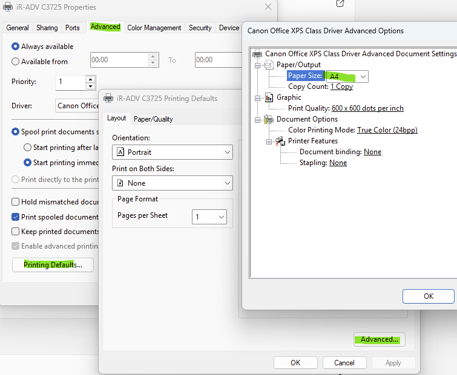Viewport: 457px width, 375px height.
Task: Collapse the Graphic tree node
Action: pyautogui.click(x=257, y=98)
